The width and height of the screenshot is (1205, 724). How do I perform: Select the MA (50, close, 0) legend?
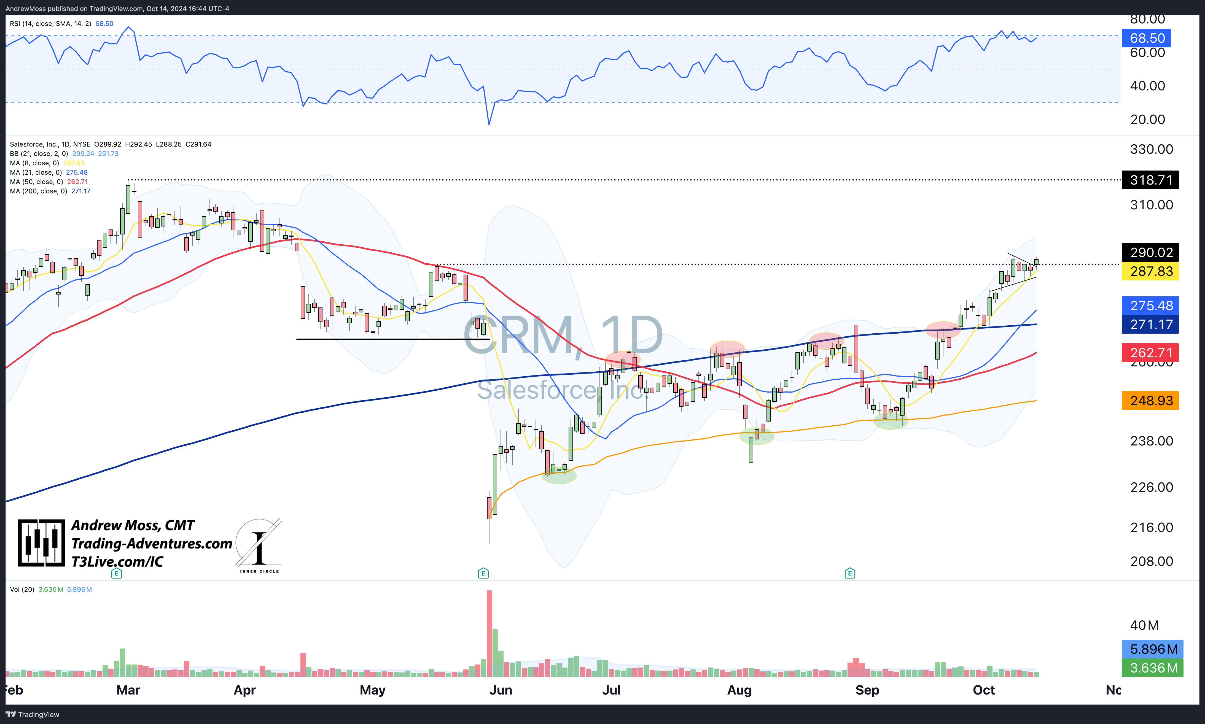pyautogui.click(x=37, y=182)
